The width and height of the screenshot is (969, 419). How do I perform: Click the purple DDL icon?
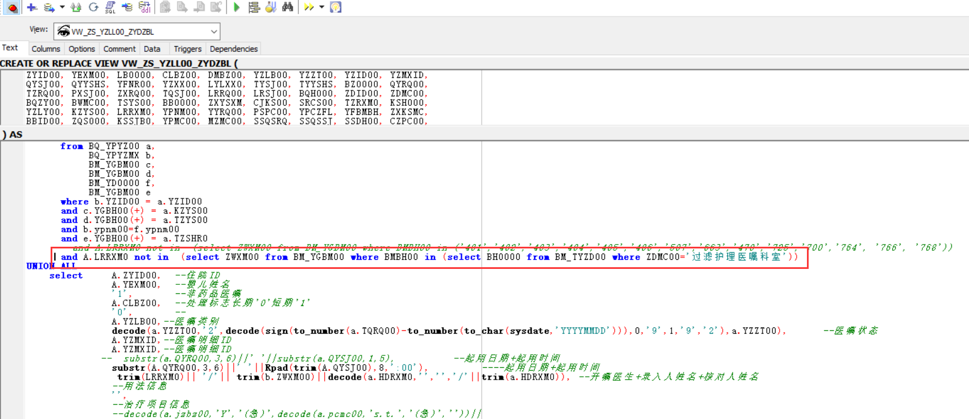145,7
